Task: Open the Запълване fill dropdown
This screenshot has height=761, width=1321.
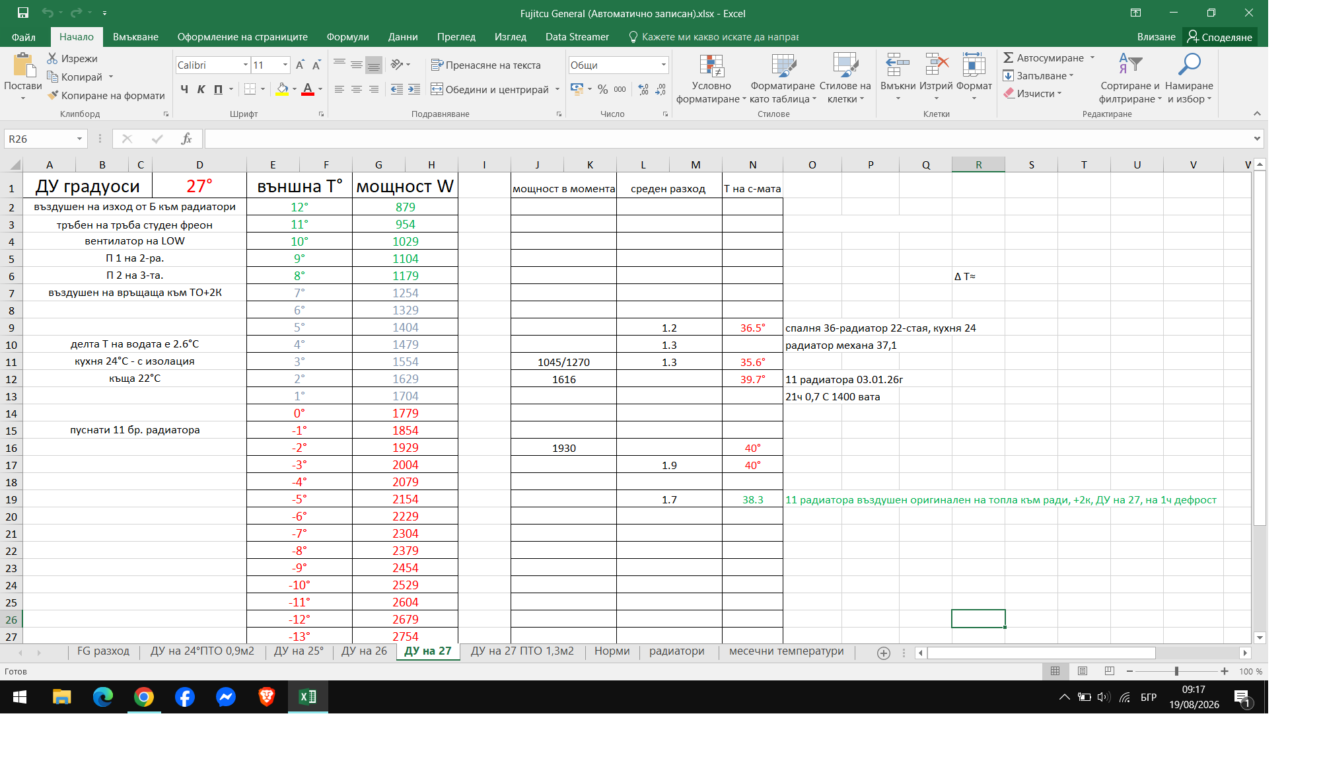Action: (1038, 76)
